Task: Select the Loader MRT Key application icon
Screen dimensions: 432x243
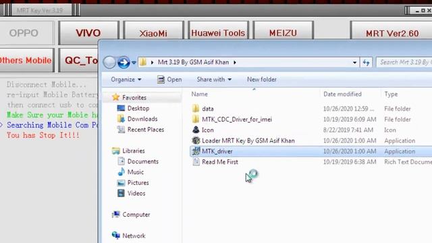Action: click(196, 140)
